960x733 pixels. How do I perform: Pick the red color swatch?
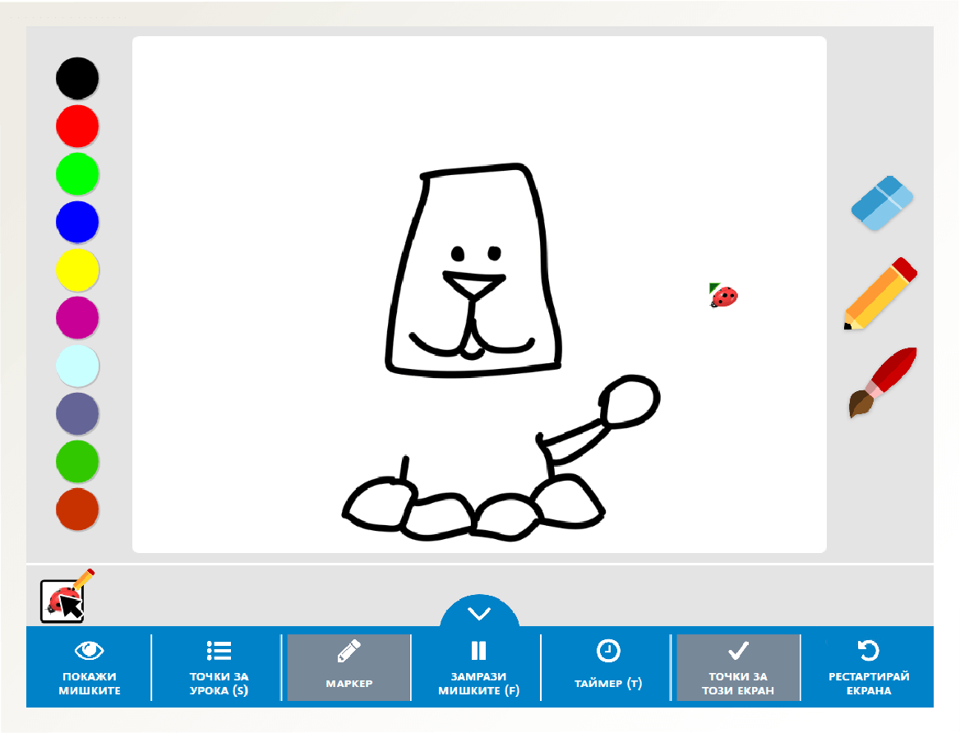coord(77,126)
